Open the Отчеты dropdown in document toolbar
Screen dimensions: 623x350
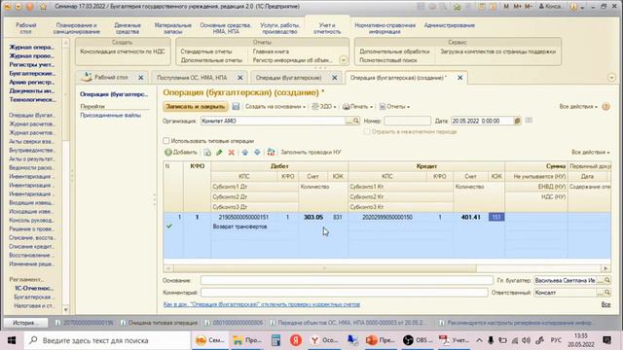[394, 106]
